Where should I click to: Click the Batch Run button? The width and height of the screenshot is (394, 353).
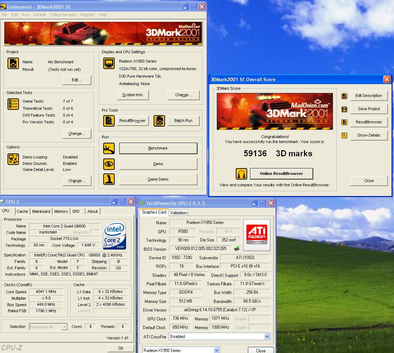pos(184,121)
